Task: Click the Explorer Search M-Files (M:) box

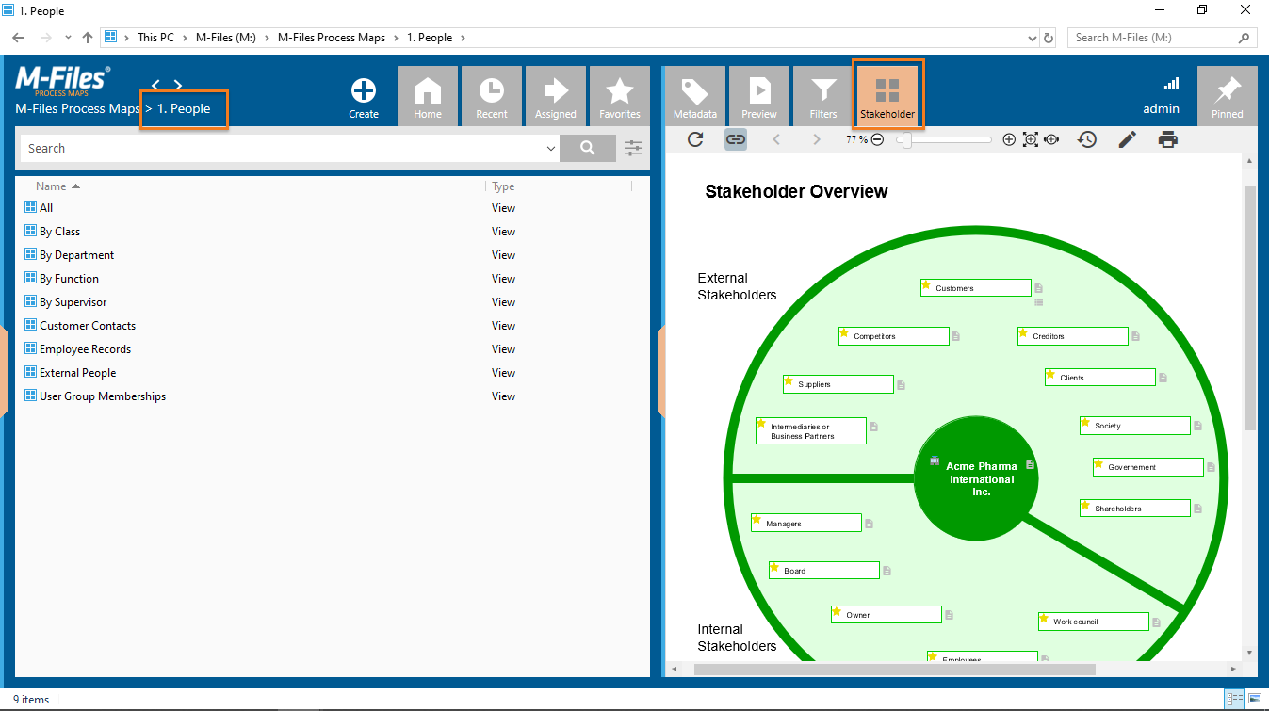Action: [x=1162, y=38]
